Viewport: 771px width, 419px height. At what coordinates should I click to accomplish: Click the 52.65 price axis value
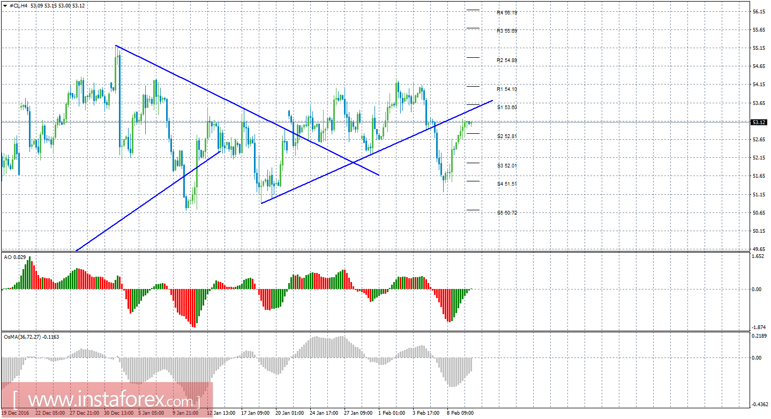pyautogui.click(x=759, y=140)
